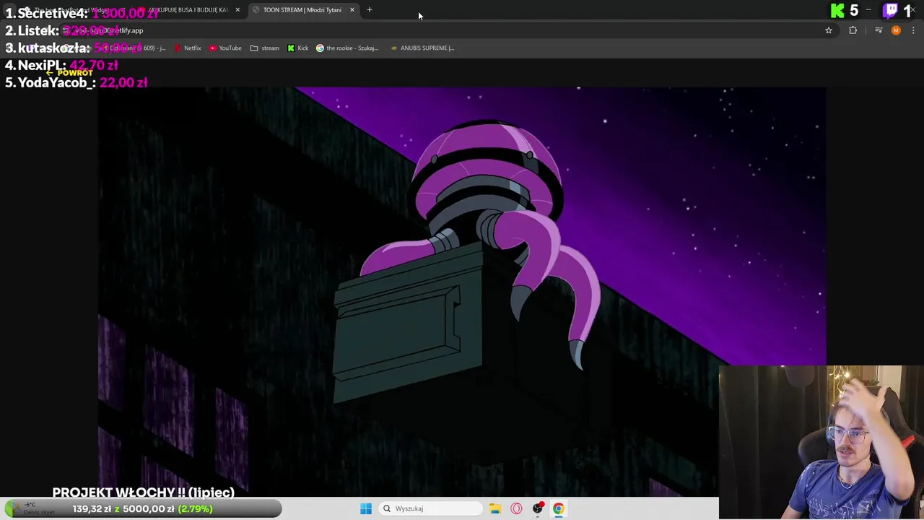Image resolution: width=924 pixels, height=520 pixels.
Task: Expand the stream bookmarks folder
Action: tap(264, 48)
